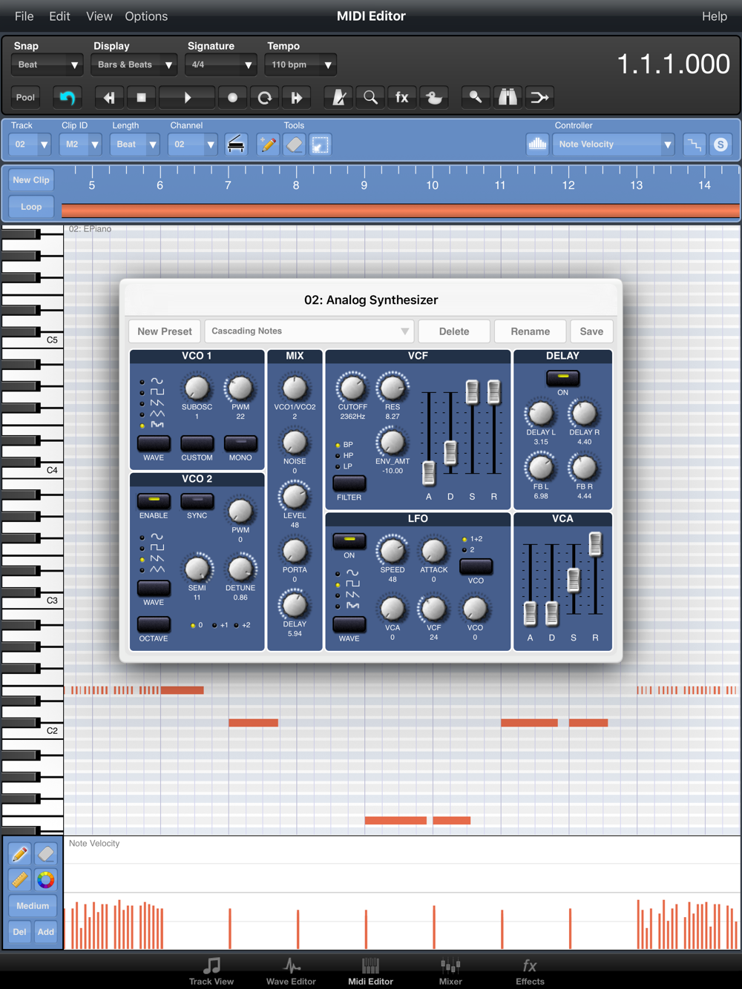This screenshot has width=742, height=989.
Task: Click the New Preset button
Action: tap(165, 331)
